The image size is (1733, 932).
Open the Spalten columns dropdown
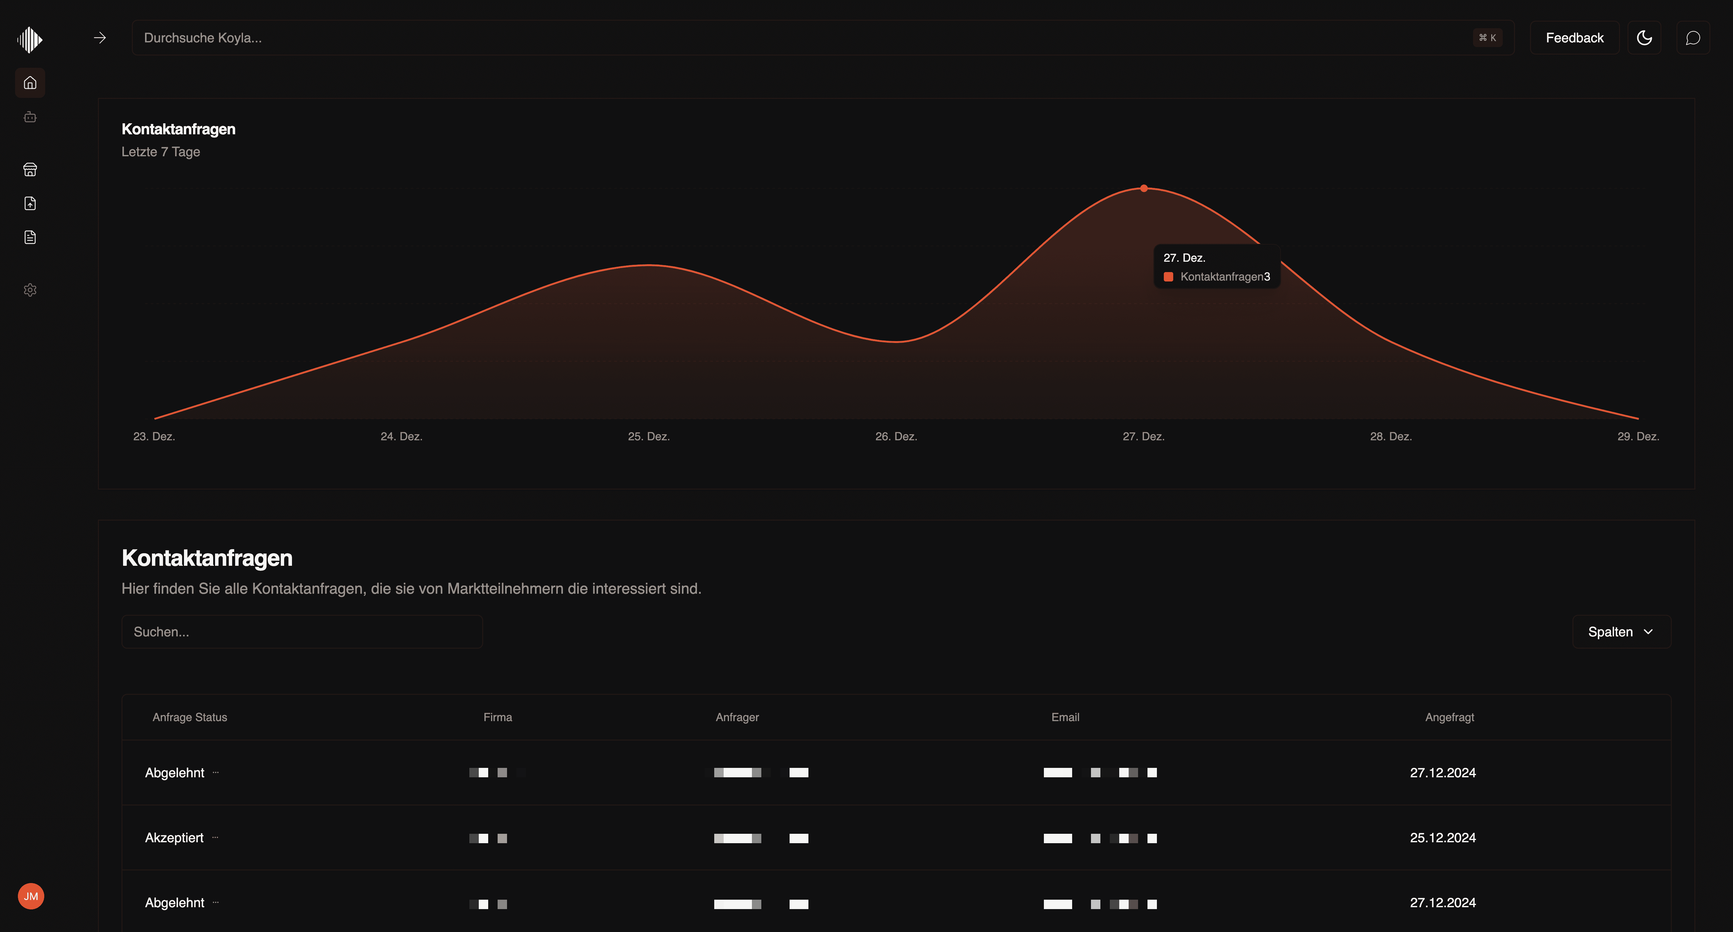[1621, 631]
